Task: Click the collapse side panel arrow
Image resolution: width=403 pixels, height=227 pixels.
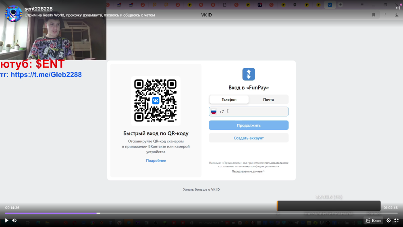Action: (398, 8)
